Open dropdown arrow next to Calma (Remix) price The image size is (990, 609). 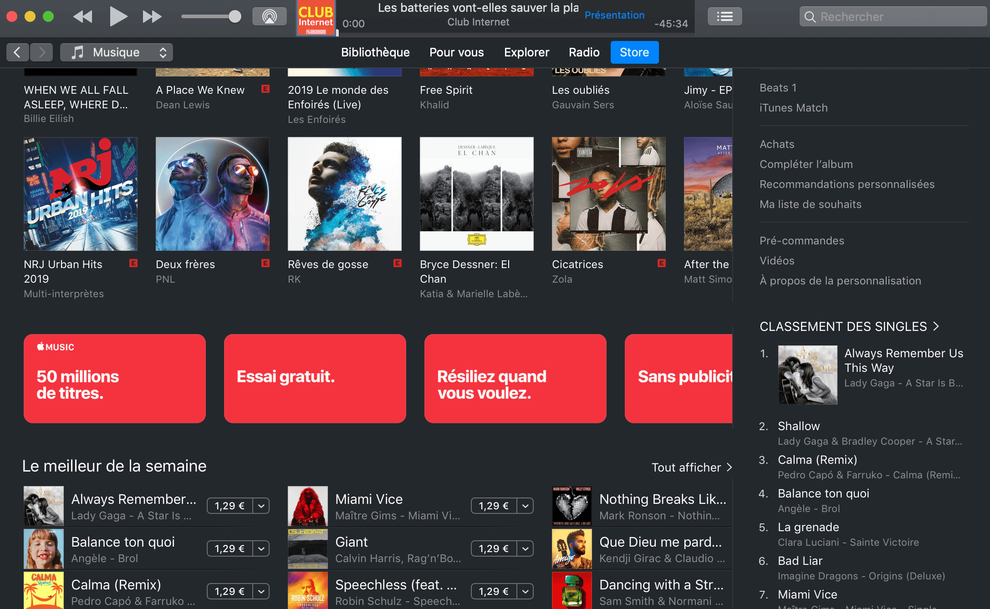(261, 591)
